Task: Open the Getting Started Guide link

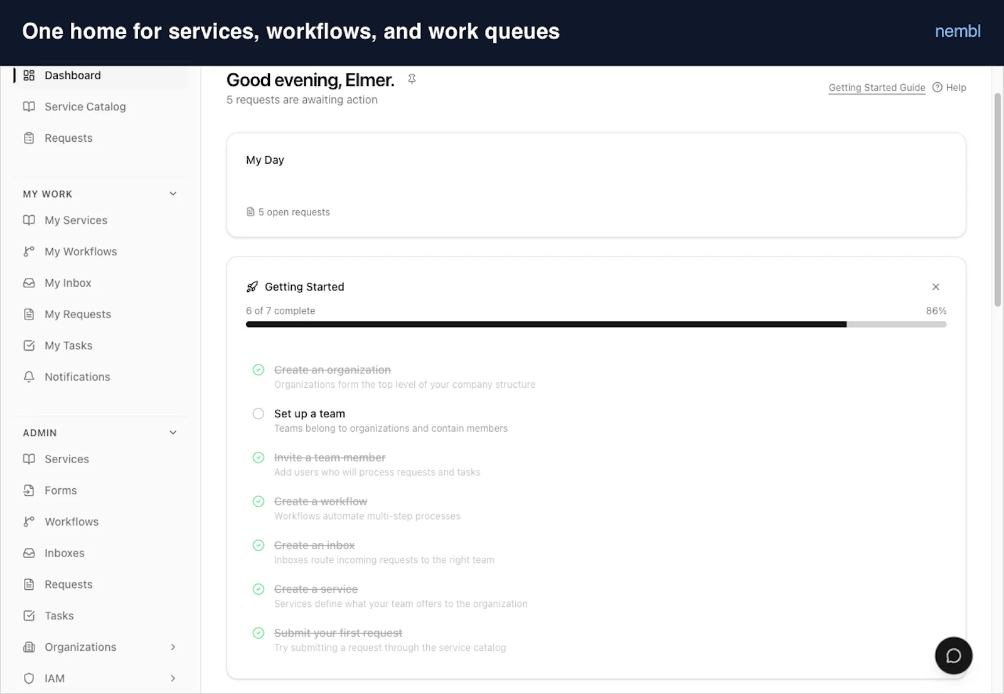Action: coord(877,87)
